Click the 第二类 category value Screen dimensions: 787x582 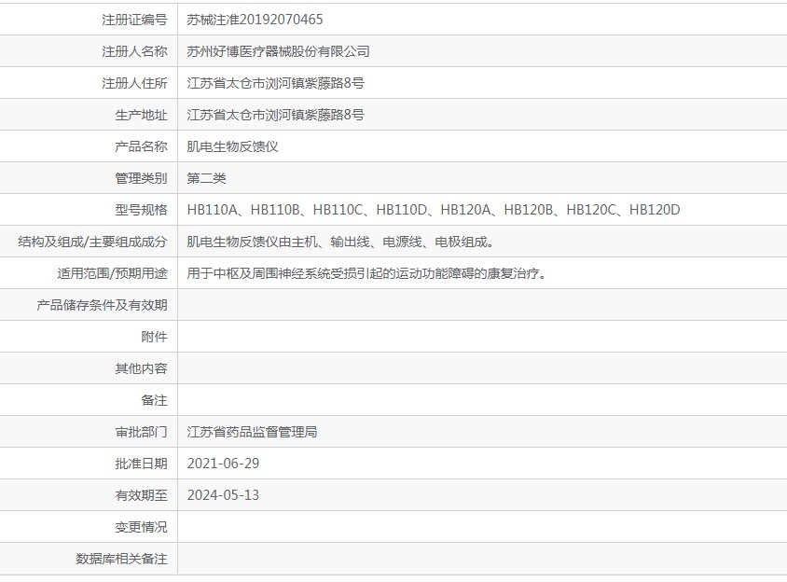coord(206,178)
